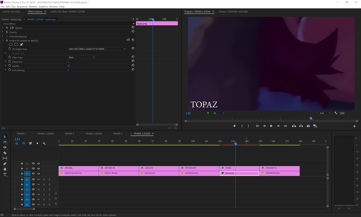This screenshot has width=361, height=217.
Task: Step back one frame
Action: point(264,126)
